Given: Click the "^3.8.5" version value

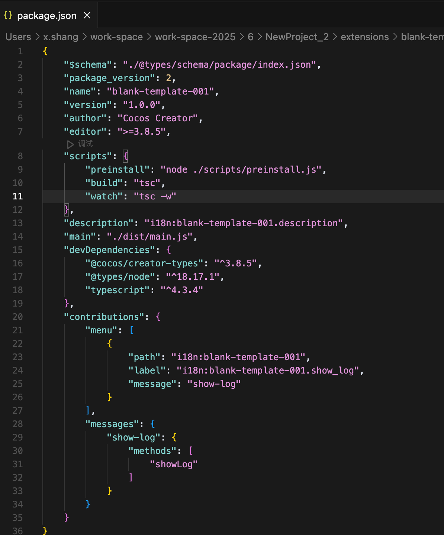Looking at the screenshot, I should (x=236, y=263).
